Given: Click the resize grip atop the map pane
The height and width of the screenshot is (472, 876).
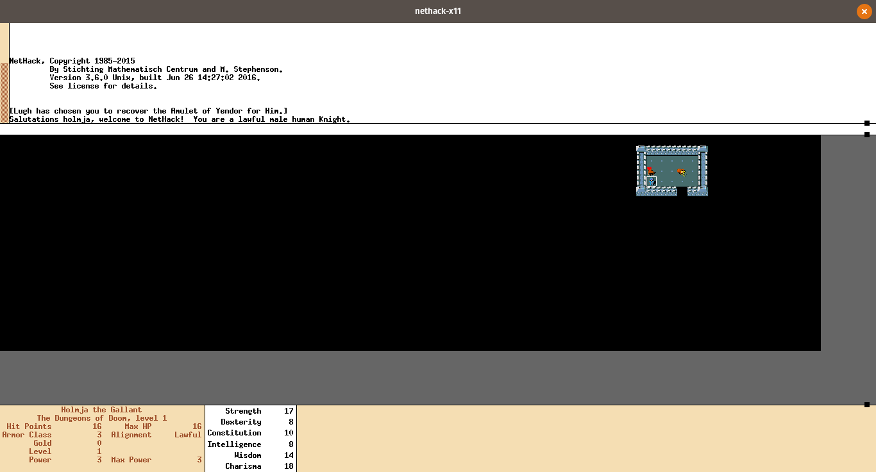Looking at the screenshot, I should click(x=867, y=135).
